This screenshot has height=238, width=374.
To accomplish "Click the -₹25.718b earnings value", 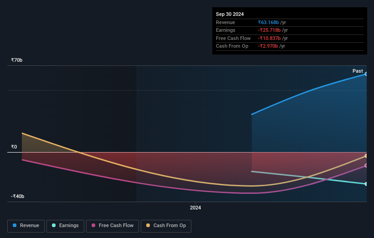I will [x=269, y=30].
